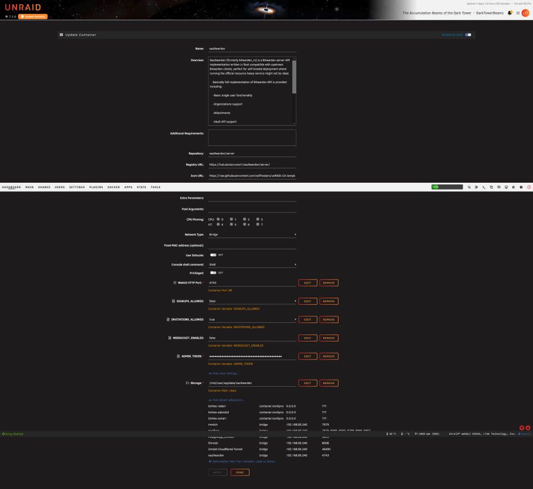Click the Overview text scrollbar

294,77
